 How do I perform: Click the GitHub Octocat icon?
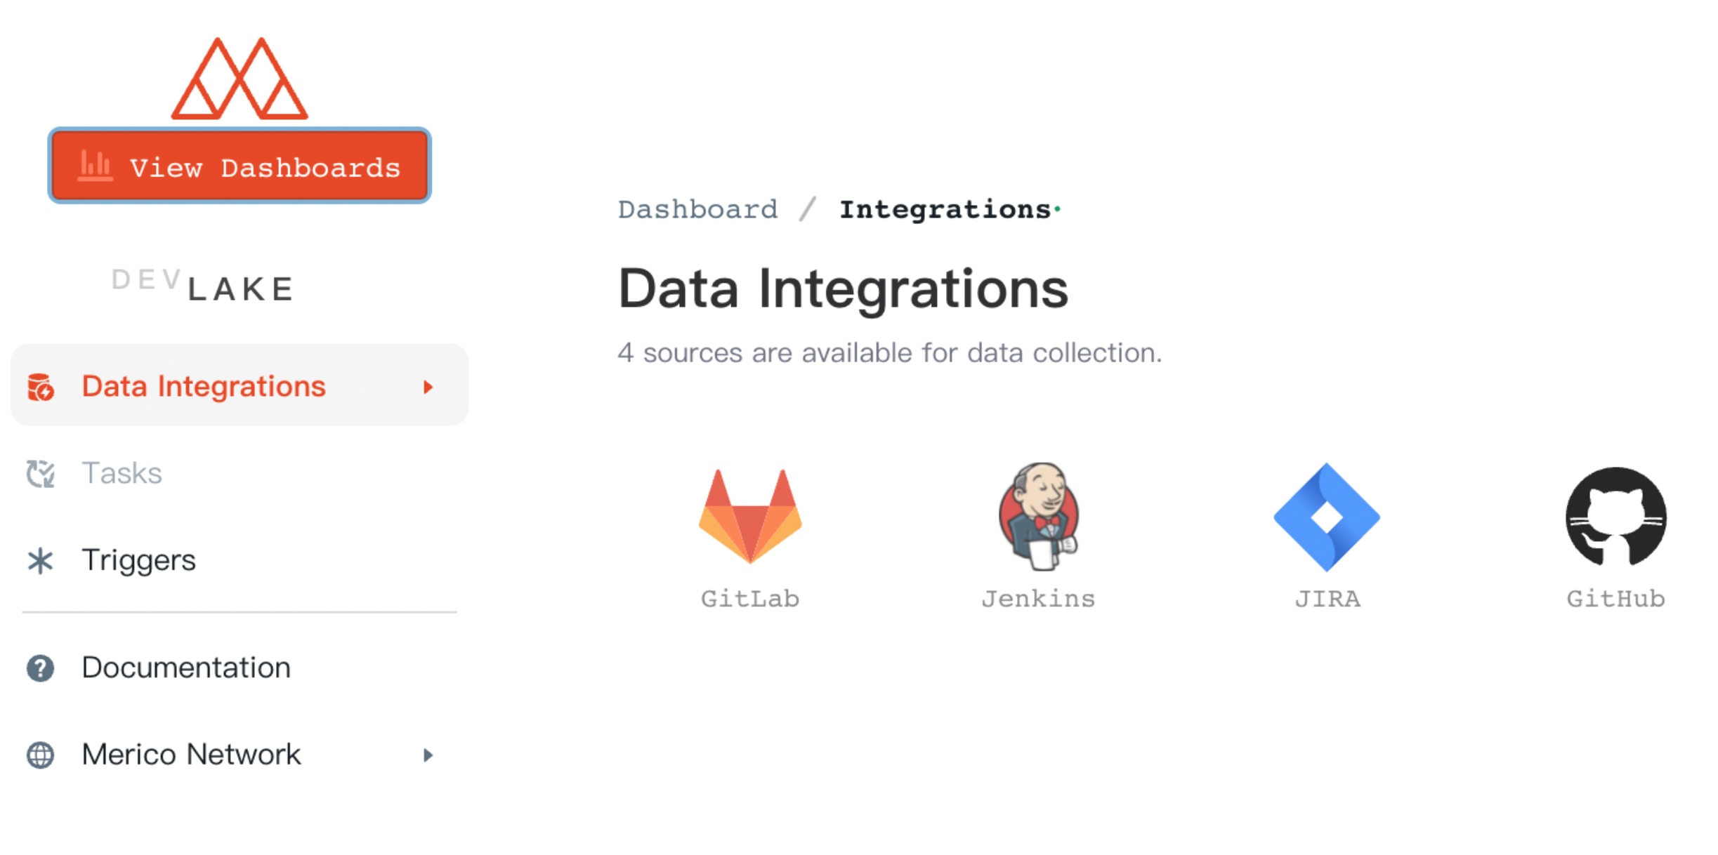[1615, 517]
